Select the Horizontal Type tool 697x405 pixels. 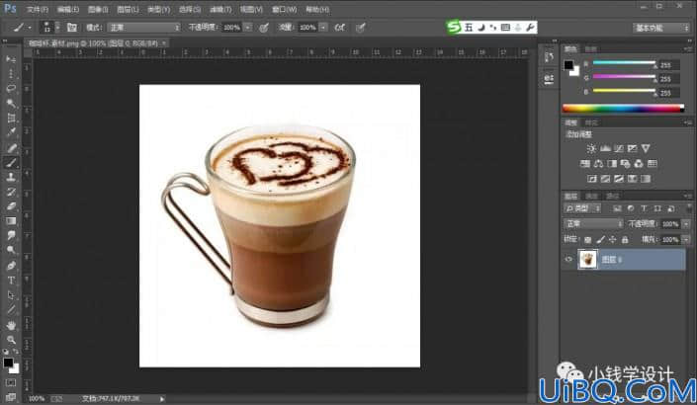11,281
